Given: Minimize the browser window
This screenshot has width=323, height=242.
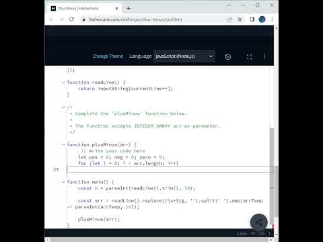Looking at the screenshot, I should tap(243, 5).
